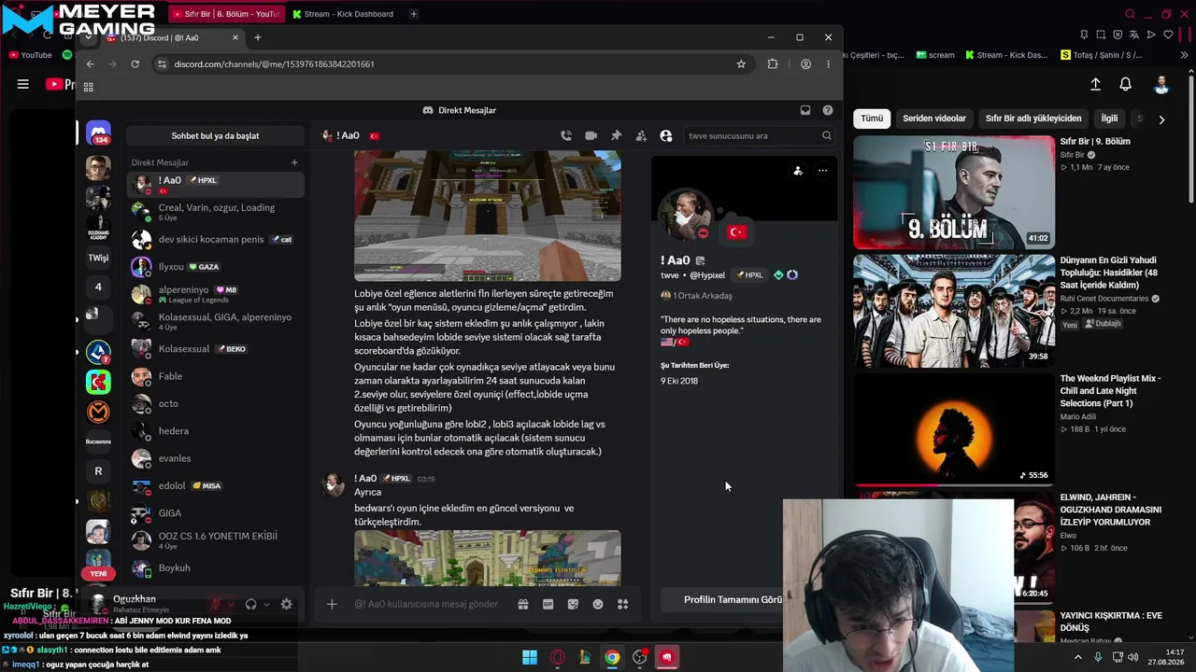Open the llyxou direct message
Viewport: 1196px width, 672px height.
coord(216,267)
